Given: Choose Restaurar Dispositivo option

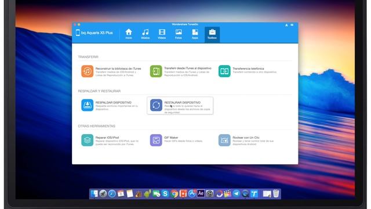Looking at the screenshot, I should tap(180, 106).
